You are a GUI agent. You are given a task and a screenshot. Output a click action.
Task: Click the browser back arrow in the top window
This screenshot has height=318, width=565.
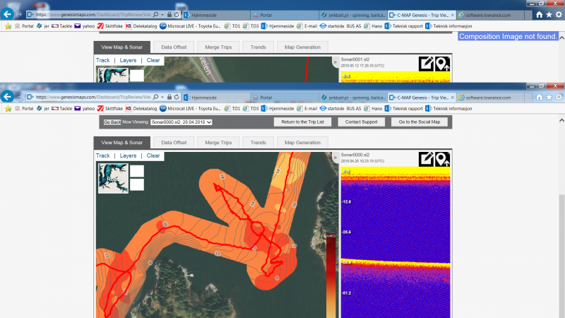8,13
